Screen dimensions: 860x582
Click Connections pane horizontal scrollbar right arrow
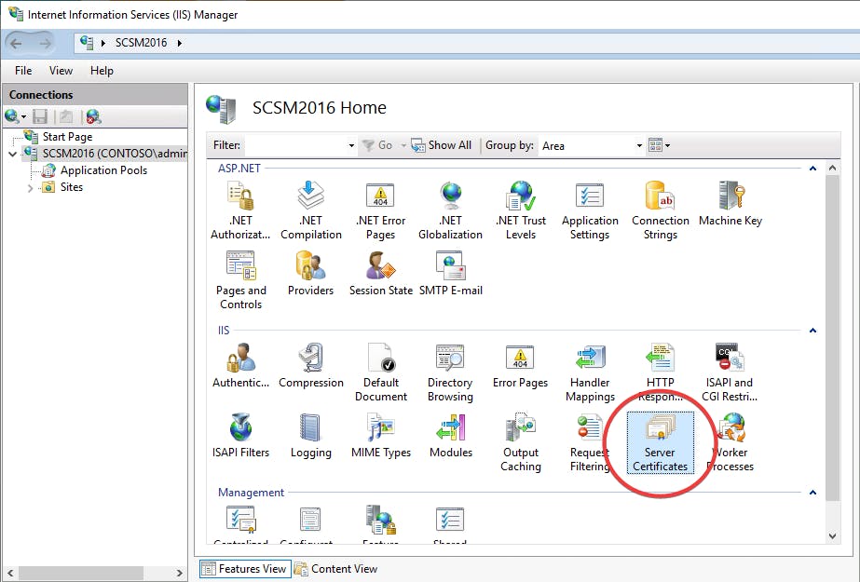point(179,574)
